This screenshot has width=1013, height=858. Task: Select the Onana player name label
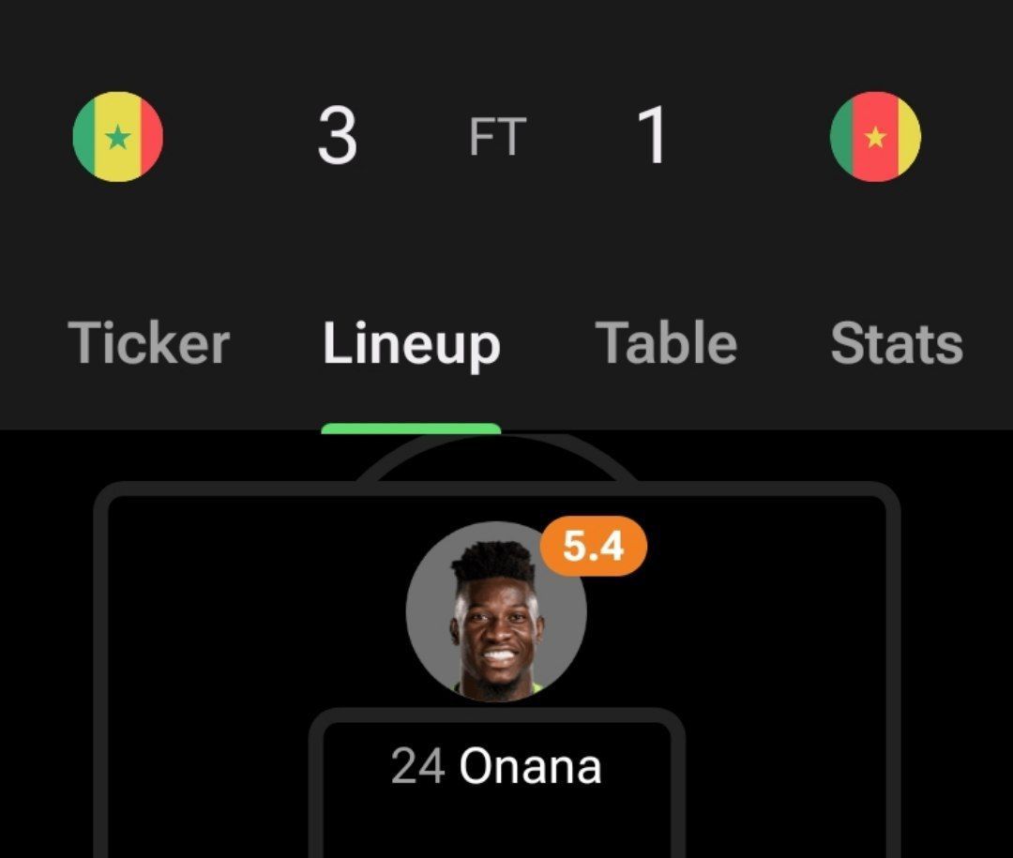click(530, 766)
